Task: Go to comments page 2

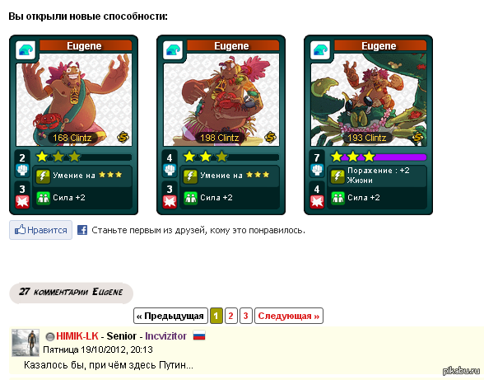Action: [x=230, y=316]
